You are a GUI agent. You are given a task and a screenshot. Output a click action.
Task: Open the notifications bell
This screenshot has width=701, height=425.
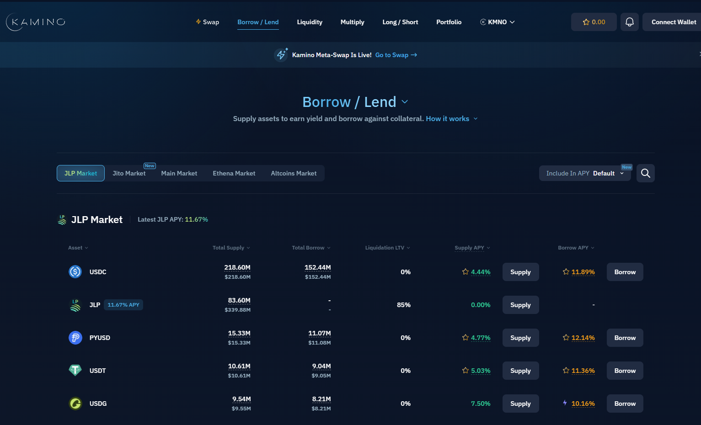tap(629, 22)
